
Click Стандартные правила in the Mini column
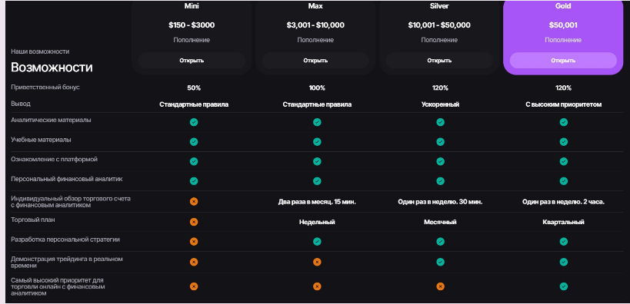194,104
